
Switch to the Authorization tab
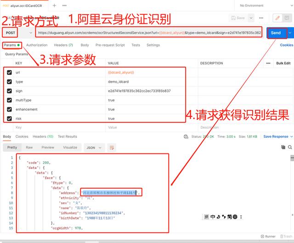(37, 45)
